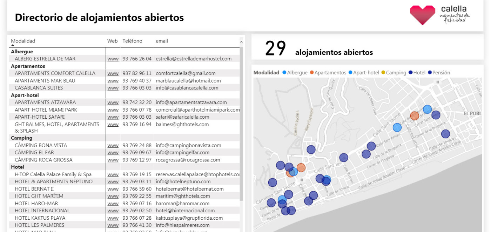Screen dimensions: 491x232
Task: Sort table by Teléfono column header
Action: coord(132,41)
